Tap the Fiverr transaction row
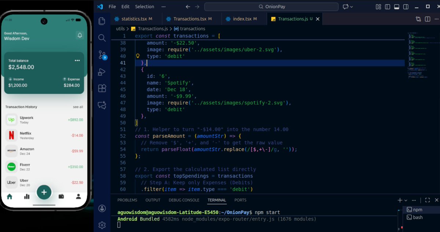 click(44, 167)
